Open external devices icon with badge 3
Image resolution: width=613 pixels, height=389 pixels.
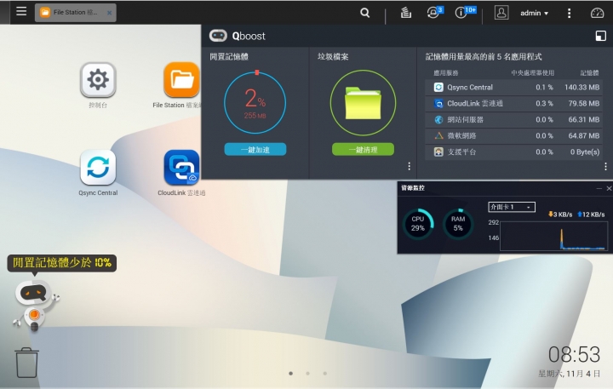coord(434,13)
